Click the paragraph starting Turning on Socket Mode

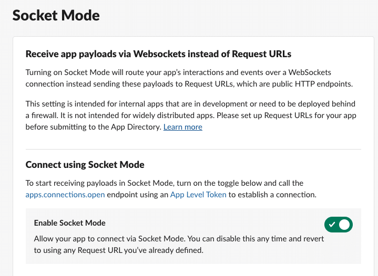pyautogui.click(x=189, y=78)
